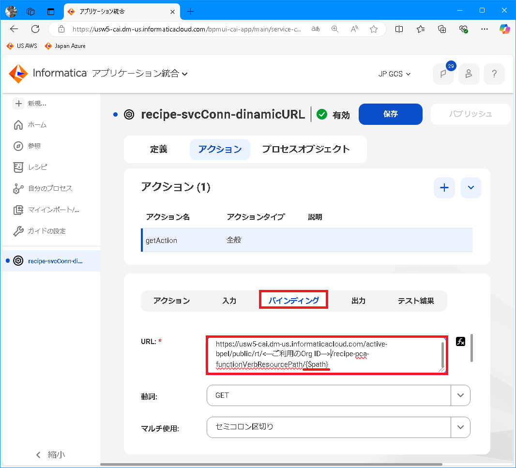This screenshot has height=468, width=516.
Task: Open the tab actions menu icon
Action: pos(51,12)
